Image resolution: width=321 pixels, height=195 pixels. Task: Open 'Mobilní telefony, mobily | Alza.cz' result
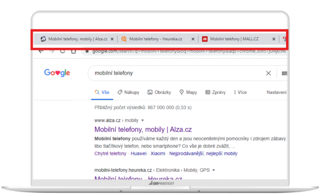click(x=143, y=129)
